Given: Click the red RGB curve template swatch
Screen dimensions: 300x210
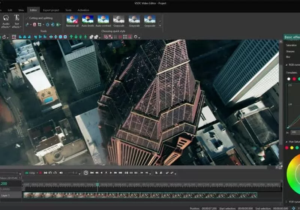Looking at the screenshot, I should coord(294,79).
